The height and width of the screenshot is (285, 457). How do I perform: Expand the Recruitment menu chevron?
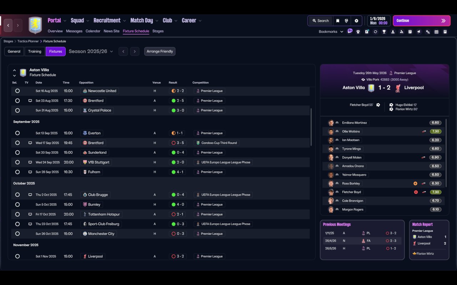tap(125, 21)
